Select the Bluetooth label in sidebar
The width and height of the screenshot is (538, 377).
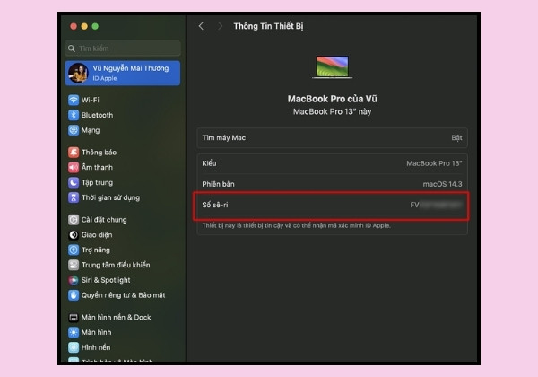pos(97,115)
